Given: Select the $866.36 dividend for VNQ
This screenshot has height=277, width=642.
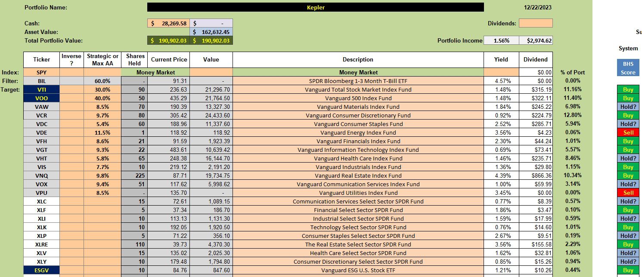Looking at the screenshot, I should 536,175.
